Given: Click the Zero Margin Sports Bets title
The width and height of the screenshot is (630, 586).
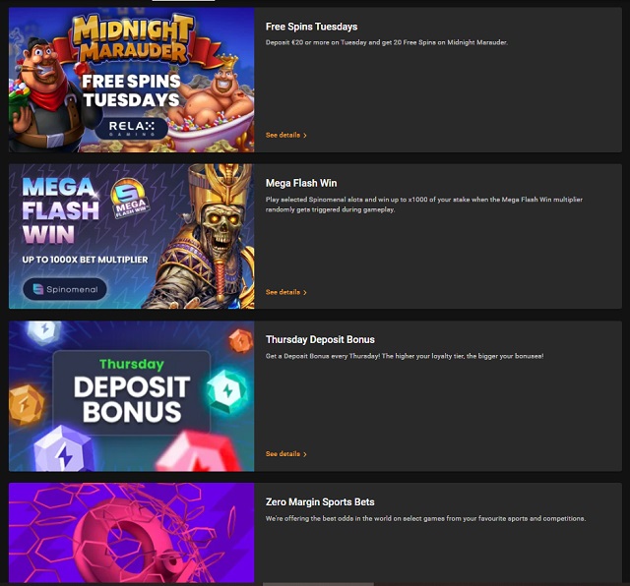Looking at the screenshot, I should tap(320, 502).
